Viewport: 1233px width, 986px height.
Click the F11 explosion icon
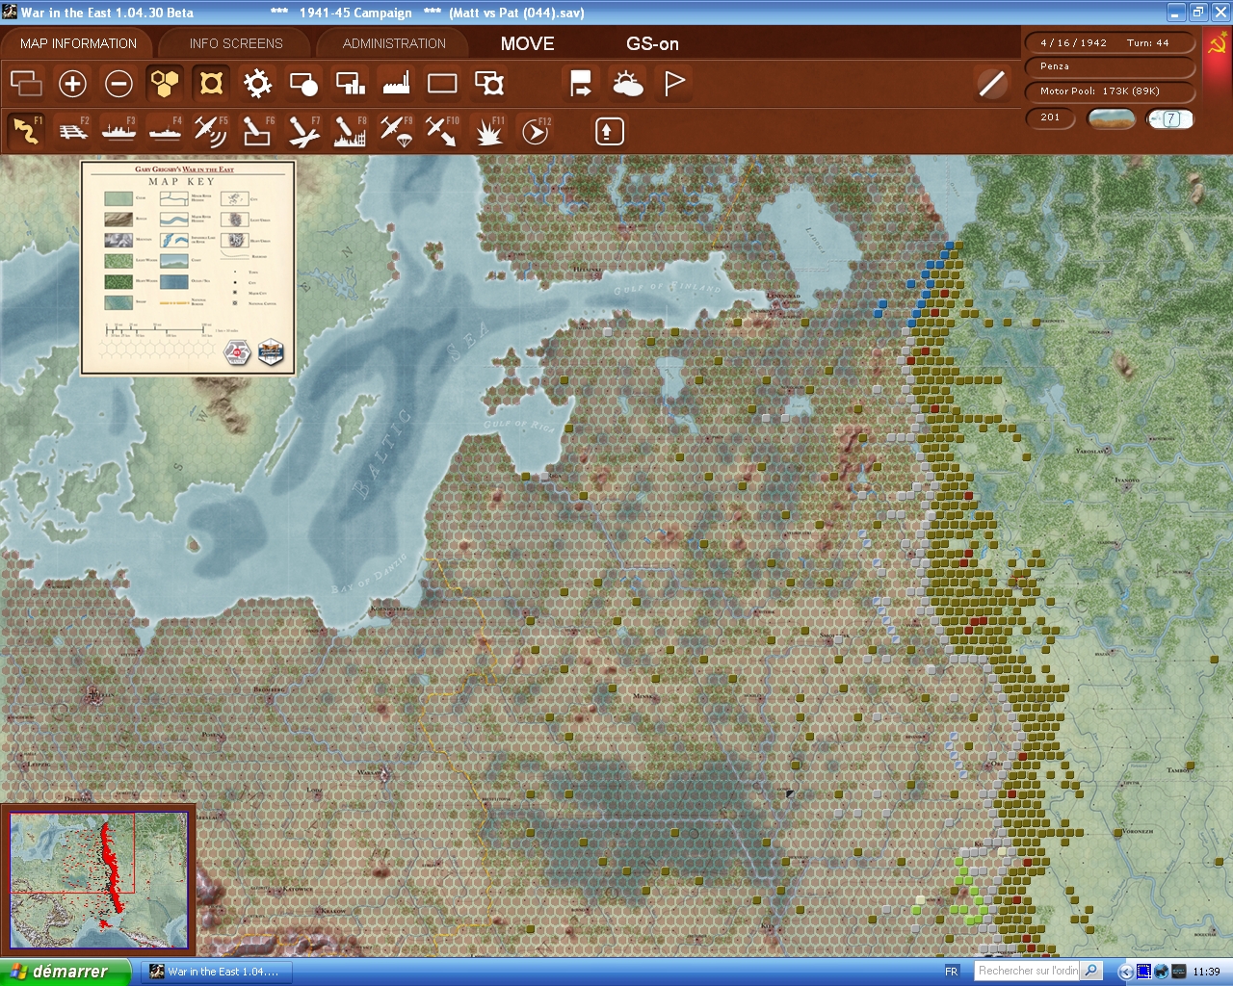(x=489, y=131)
